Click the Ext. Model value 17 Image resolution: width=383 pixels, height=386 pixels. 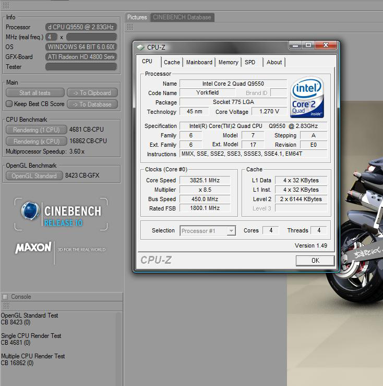click(x=253, y=145)
